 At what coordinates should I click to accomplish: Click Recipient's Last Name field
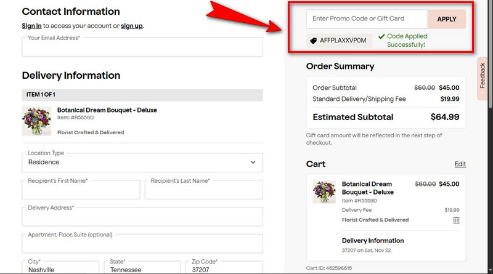pos(203,190)
